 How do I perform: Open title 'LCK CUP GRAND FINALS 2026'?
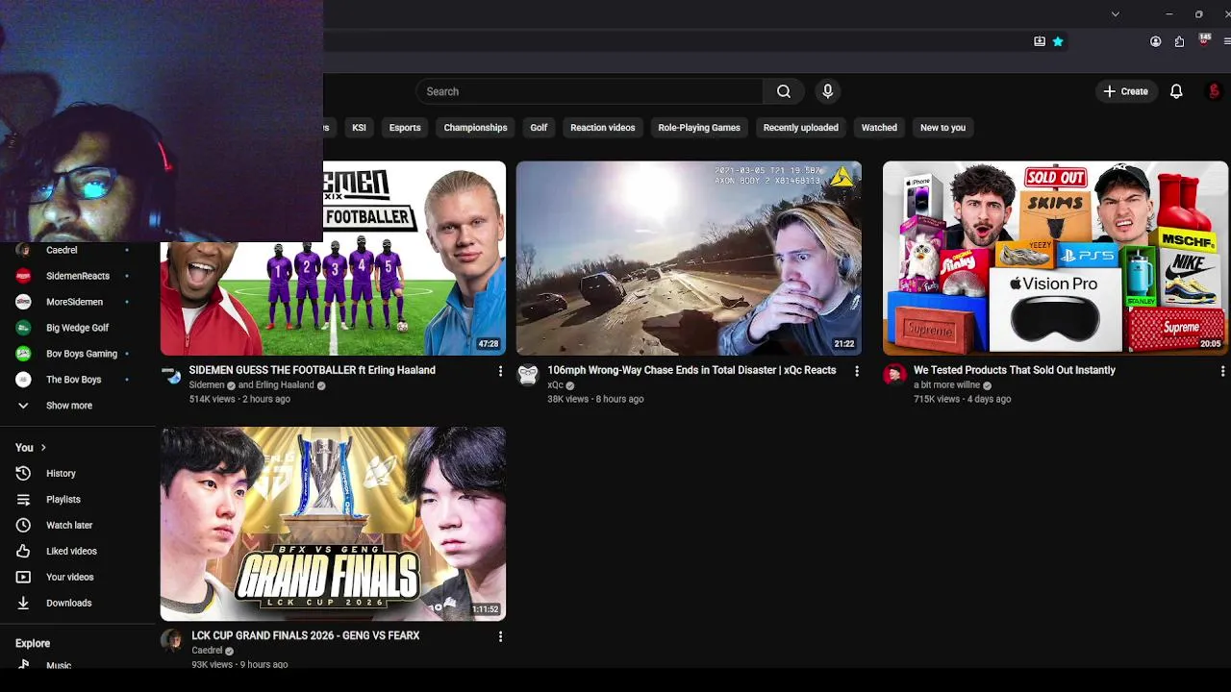(305, 635)
